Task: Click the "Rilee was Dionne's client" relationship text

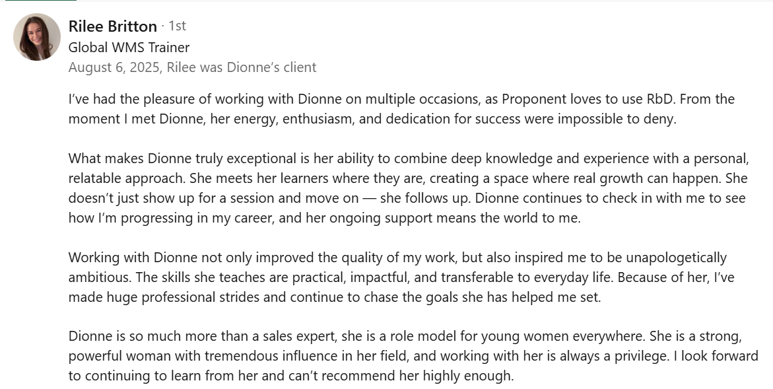Action: pyautogui.click(x=242, y=67)
